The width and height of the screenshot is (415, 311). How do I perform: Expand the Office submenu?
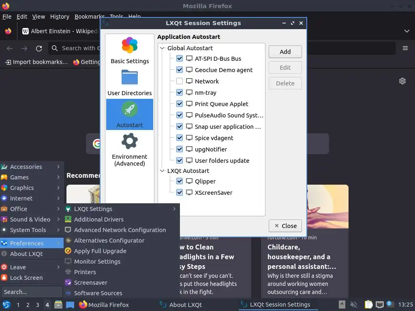32,209
